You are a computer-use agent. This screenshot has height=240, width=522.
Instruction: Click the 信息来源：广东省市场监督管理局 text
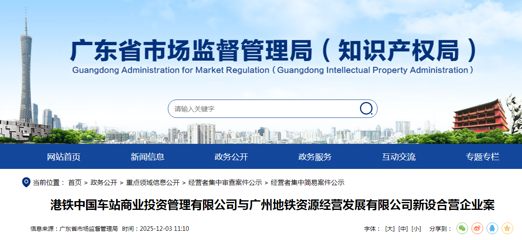click(74, 229)
